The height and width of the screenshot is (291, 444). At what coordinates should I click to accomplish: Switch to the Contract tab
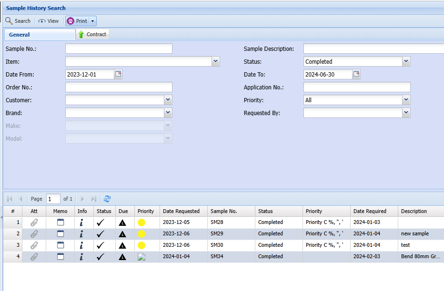(x=93, y=34)
